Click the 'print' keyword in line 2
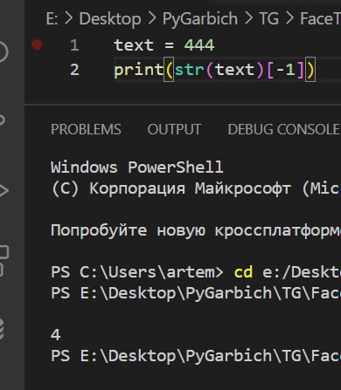 click(x=139, y=71)
